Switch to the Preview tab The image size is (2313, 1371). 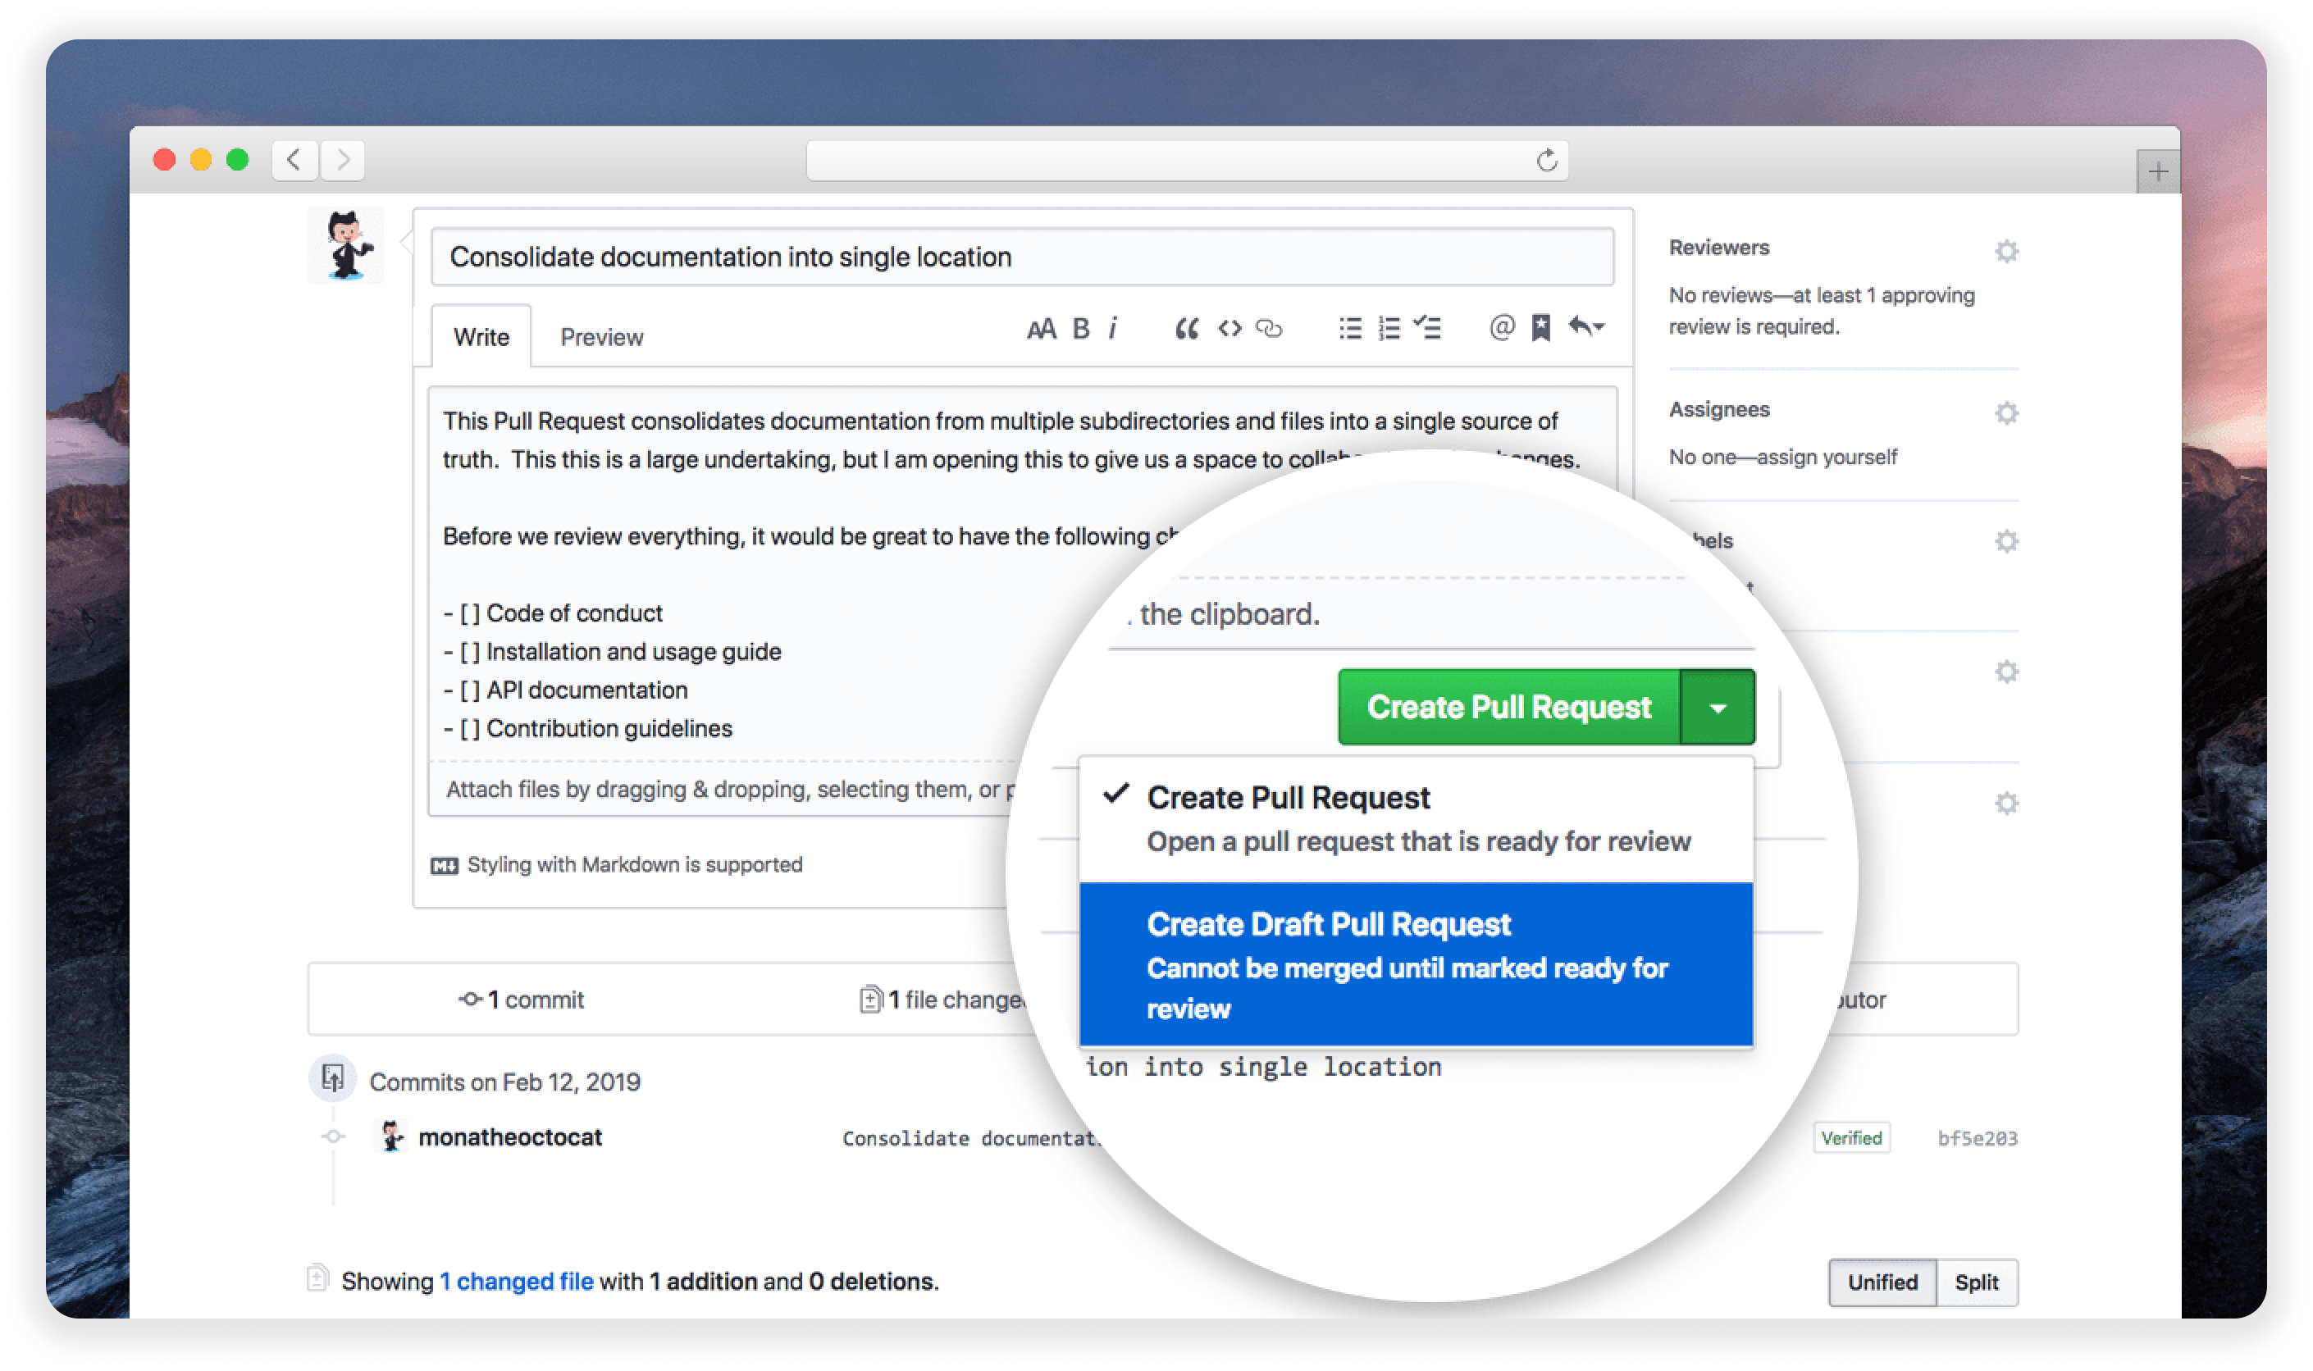602,336
